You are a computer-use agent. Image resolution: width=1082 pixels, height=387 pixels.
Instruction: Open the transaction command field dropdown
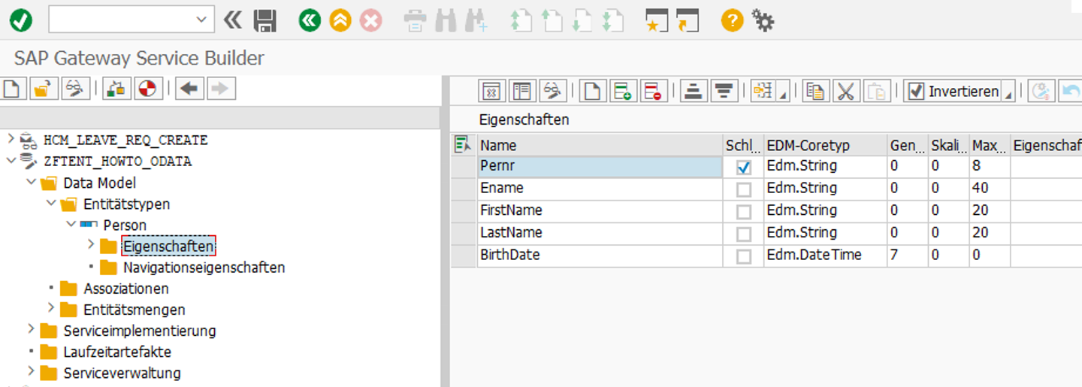(x=201, y=20)
